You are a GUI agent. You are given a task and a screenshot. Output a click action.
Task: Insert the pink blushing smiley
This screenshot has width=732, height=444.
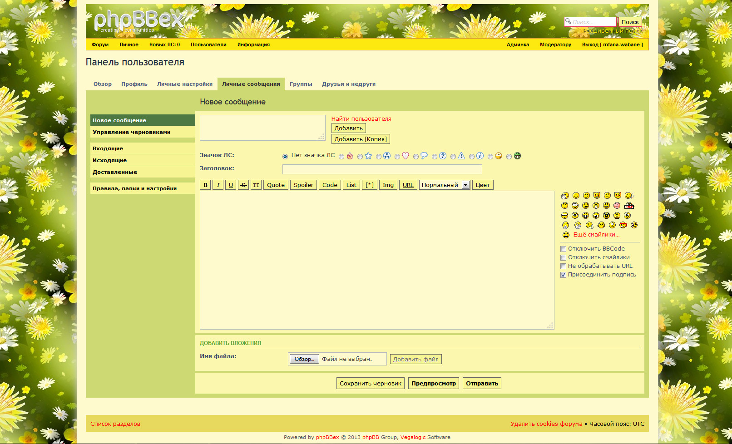(617, 206)
